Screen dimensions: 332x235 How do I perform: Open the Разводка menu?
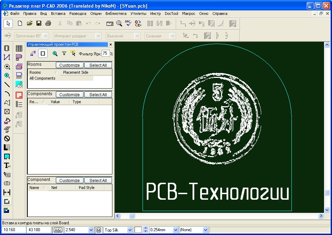point(78,13)
